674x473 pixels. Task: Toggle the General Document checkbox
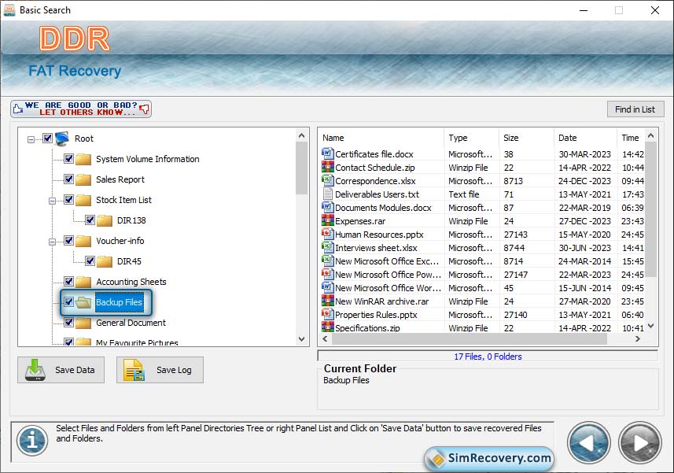coord(68,322)
